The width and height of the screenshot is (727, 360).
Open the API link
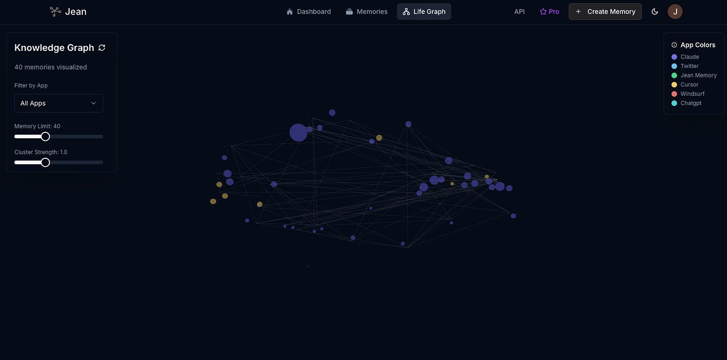[x=519, y=11]
